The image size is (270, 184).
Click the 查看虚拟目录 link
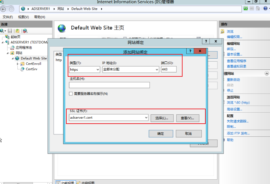point(237,66)
